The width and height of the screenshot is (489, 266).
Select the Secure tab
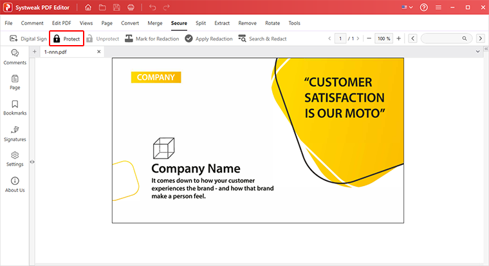179,23
